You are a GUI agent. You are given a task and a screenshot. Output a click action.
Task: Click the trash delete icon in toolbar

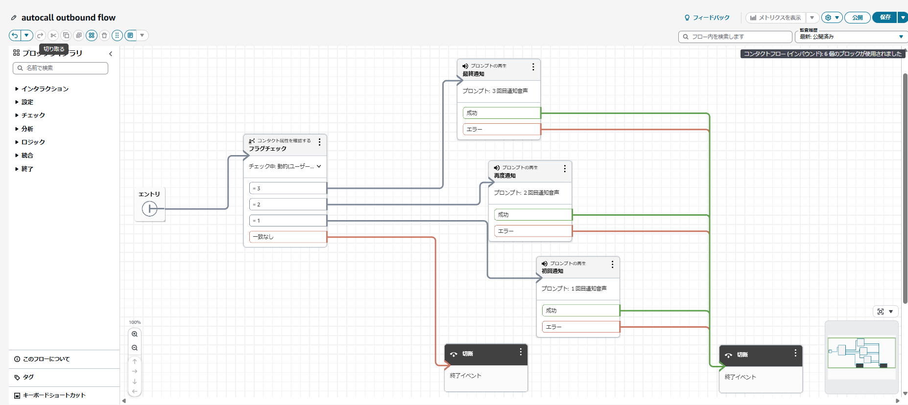(x=104, y=35)
